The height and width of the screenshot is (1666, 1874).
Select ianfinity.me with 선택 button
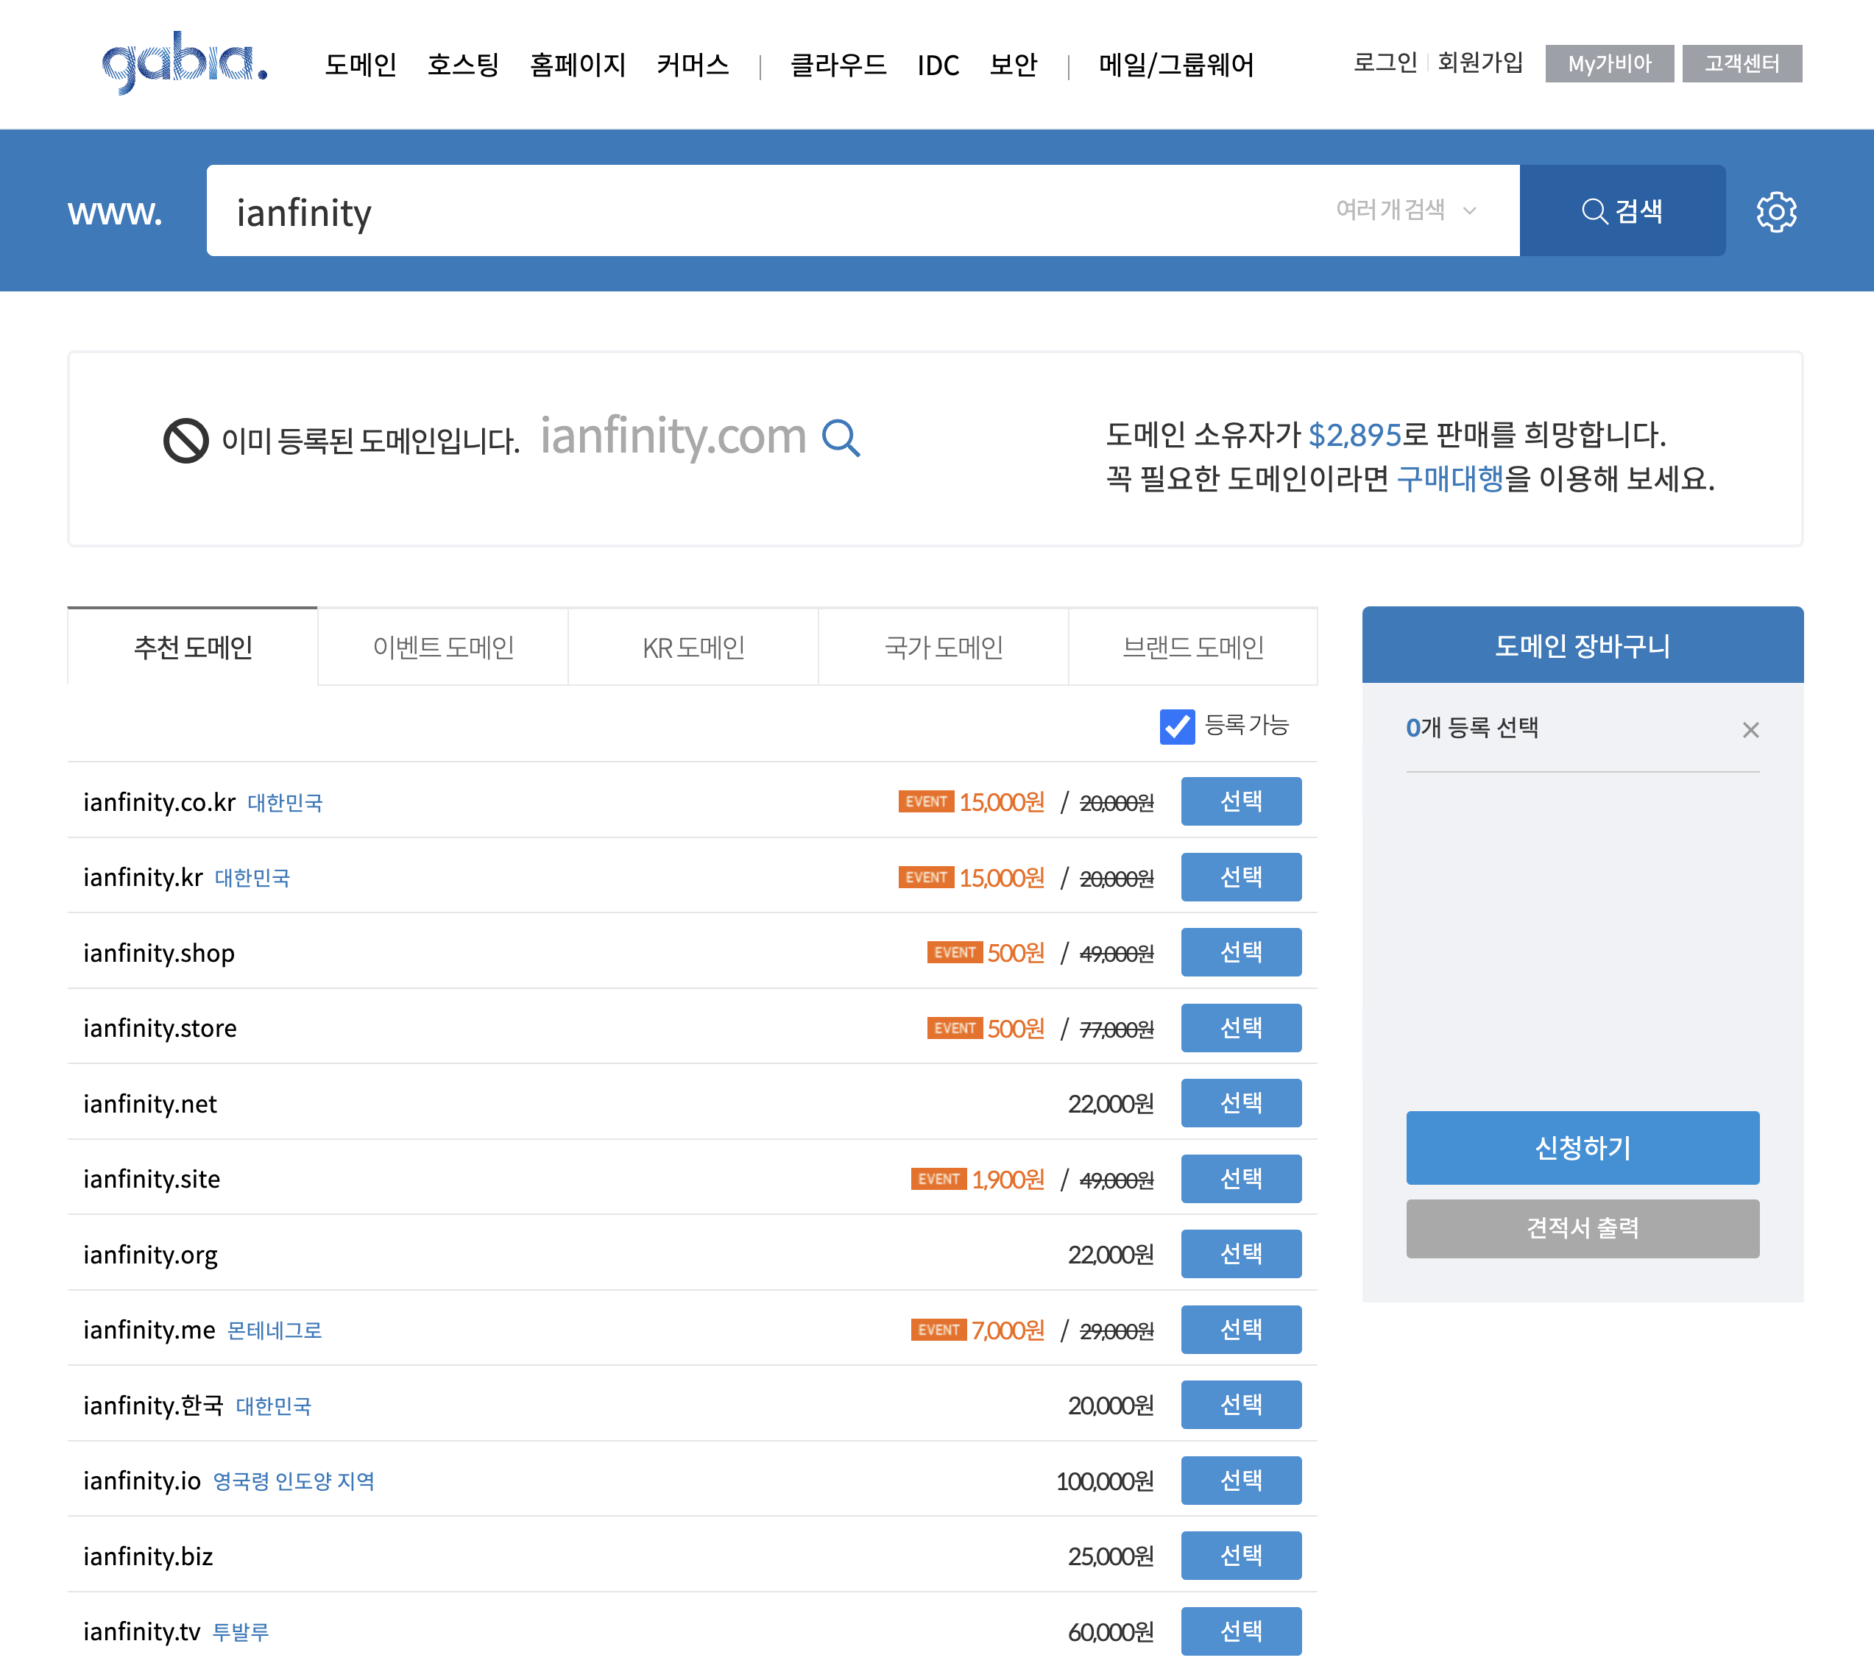[x=1240, y=1330]
